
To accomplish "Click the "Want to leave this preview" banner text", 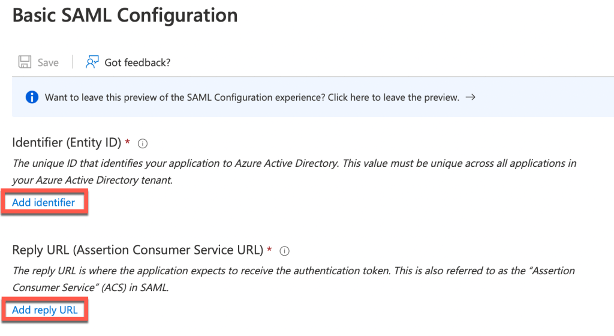I will [x=180, y=97].
